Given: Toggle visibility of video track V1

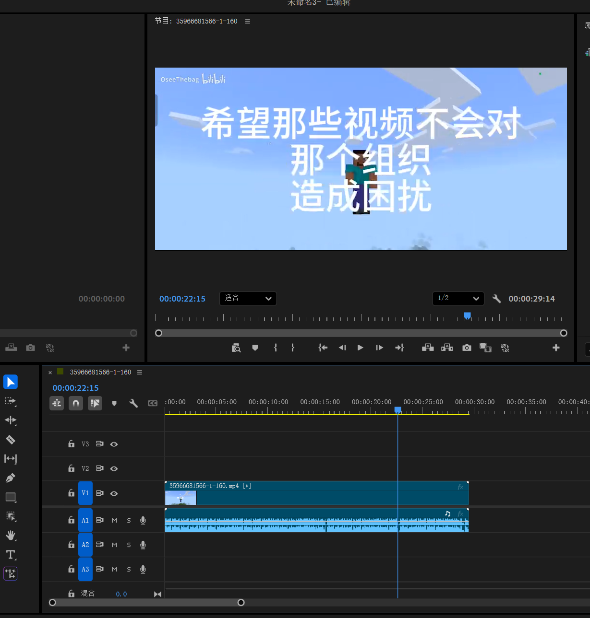Looking at the screenshot, I should [x=114, y=493].
